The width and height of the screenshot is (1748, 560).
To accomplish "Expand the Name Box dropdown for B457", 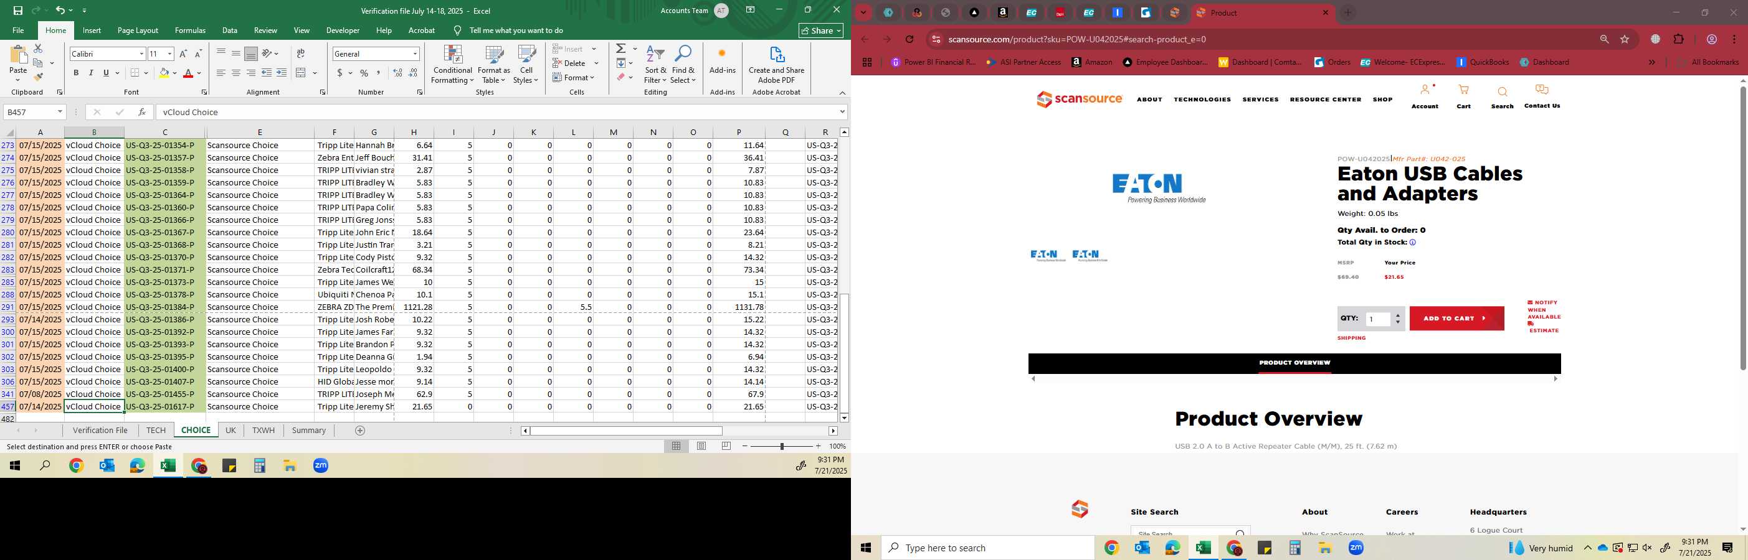I will [60, 112].
